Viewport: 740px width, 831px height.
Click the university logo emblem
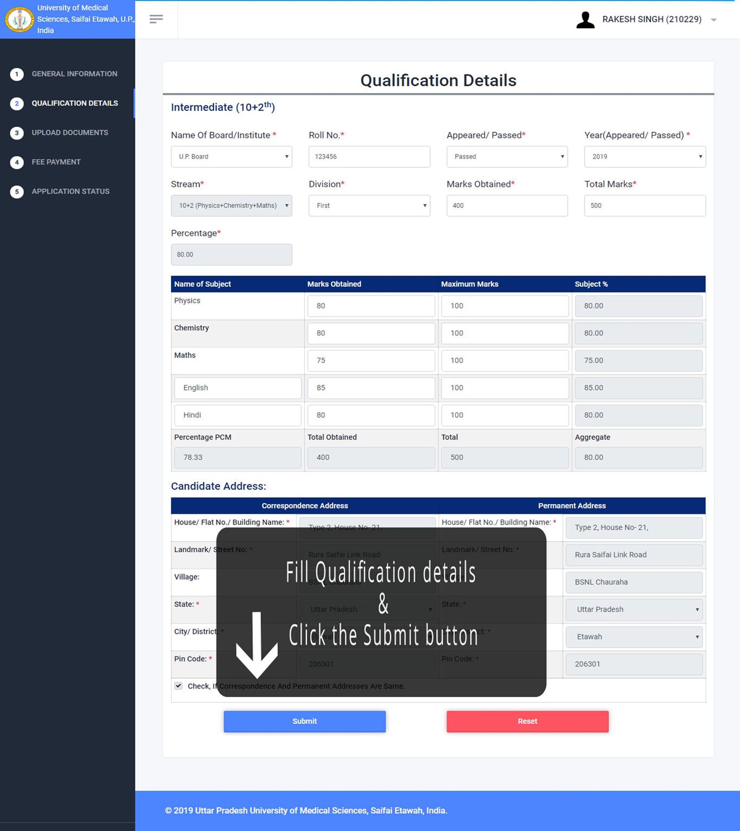(19, 19)
